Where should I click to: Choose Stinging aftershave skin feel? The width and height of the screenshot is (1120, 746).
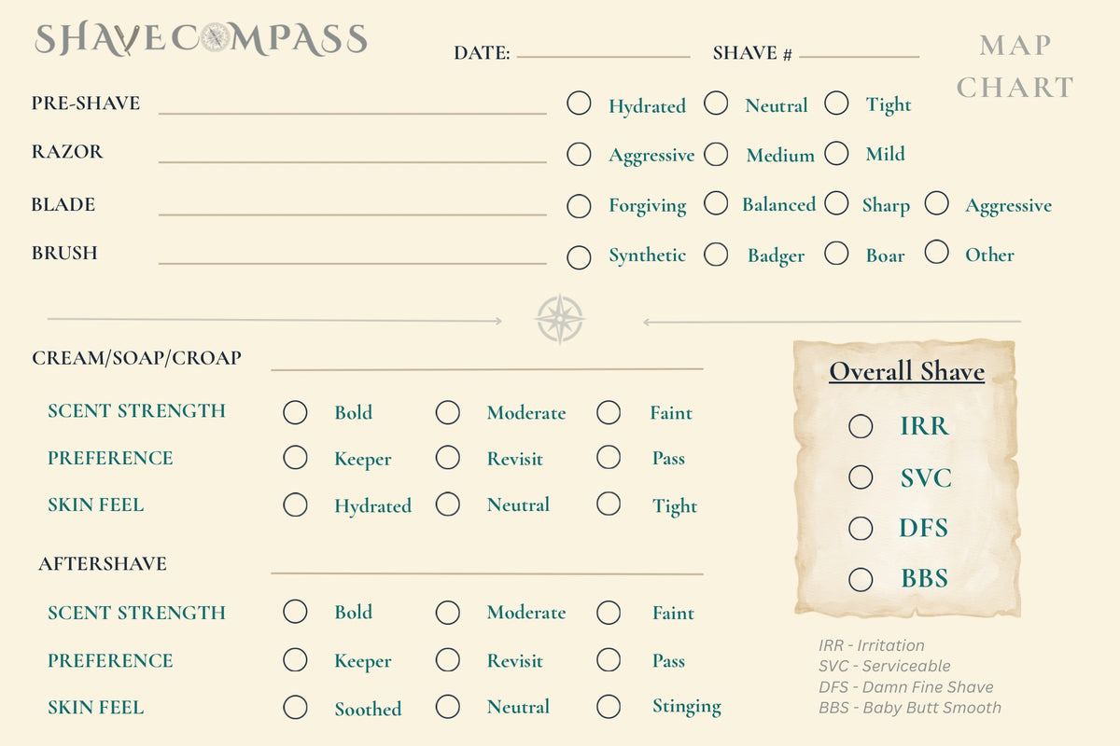point(609,707)
